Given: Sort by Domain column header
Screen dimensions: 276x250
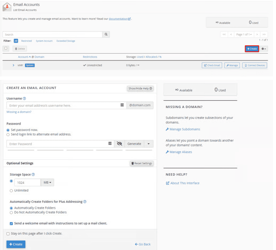Looking at the screenshot, I should click(40, 57).
